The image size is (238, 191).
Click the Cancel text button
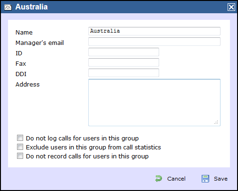tap(176, 179)
